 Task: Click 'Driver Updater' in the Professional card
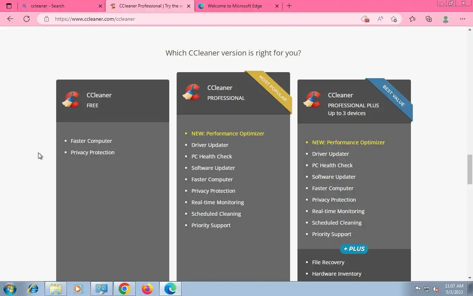point(210,145)
